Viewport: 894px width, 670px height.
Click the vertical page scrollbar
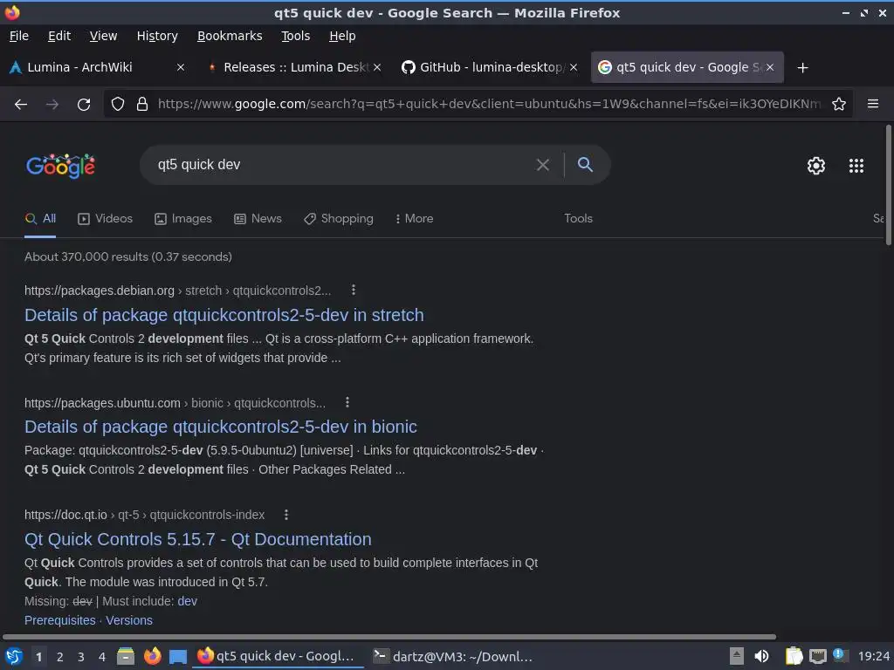point(888,186)
